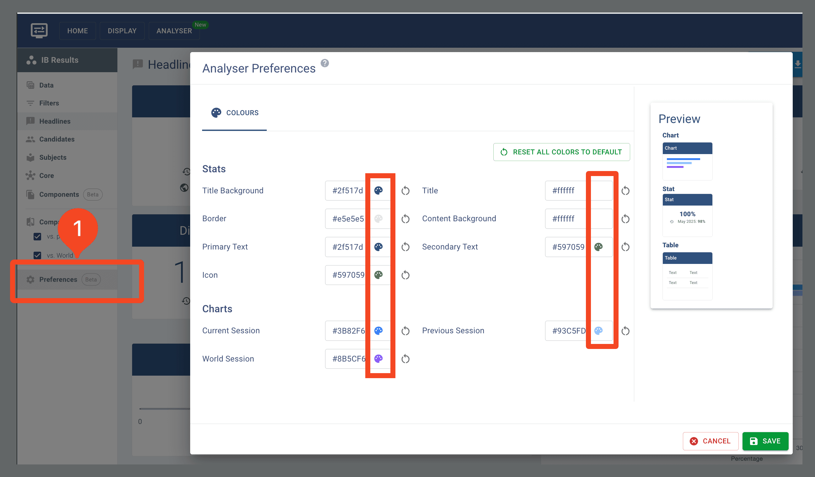
Task: Edit the World Session hex value #8B5CF6
Action: click(x=349, y=359)
